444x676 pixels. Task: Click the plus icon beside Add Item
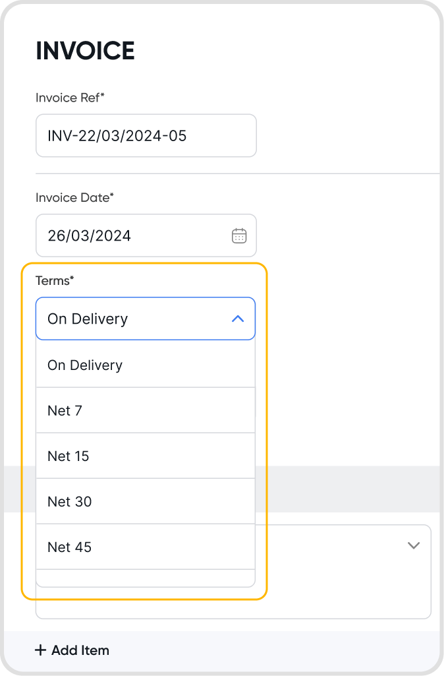pos(41,650)
